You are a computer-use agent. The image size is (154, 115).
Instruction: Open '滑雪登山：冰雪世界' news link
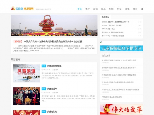click(113, 32)
